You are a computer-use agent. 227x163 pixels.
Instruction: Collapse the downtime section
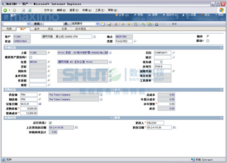point(111,118)
